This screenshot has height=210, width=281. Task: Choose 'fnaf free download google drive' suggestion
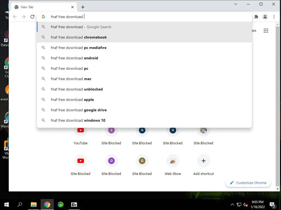point(144,110)
